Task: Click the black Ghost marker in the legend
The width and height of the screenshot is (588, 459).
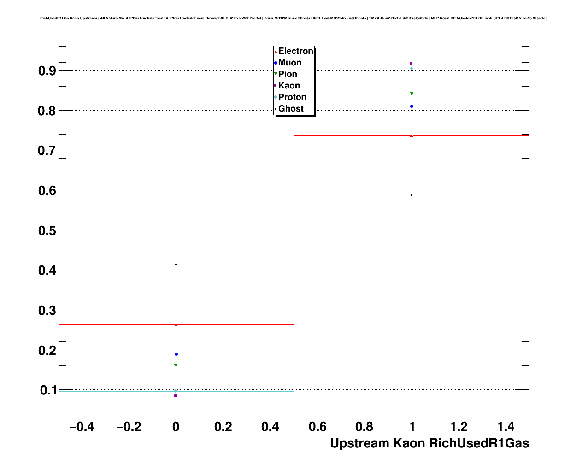Action: click(x=276, y=109)
